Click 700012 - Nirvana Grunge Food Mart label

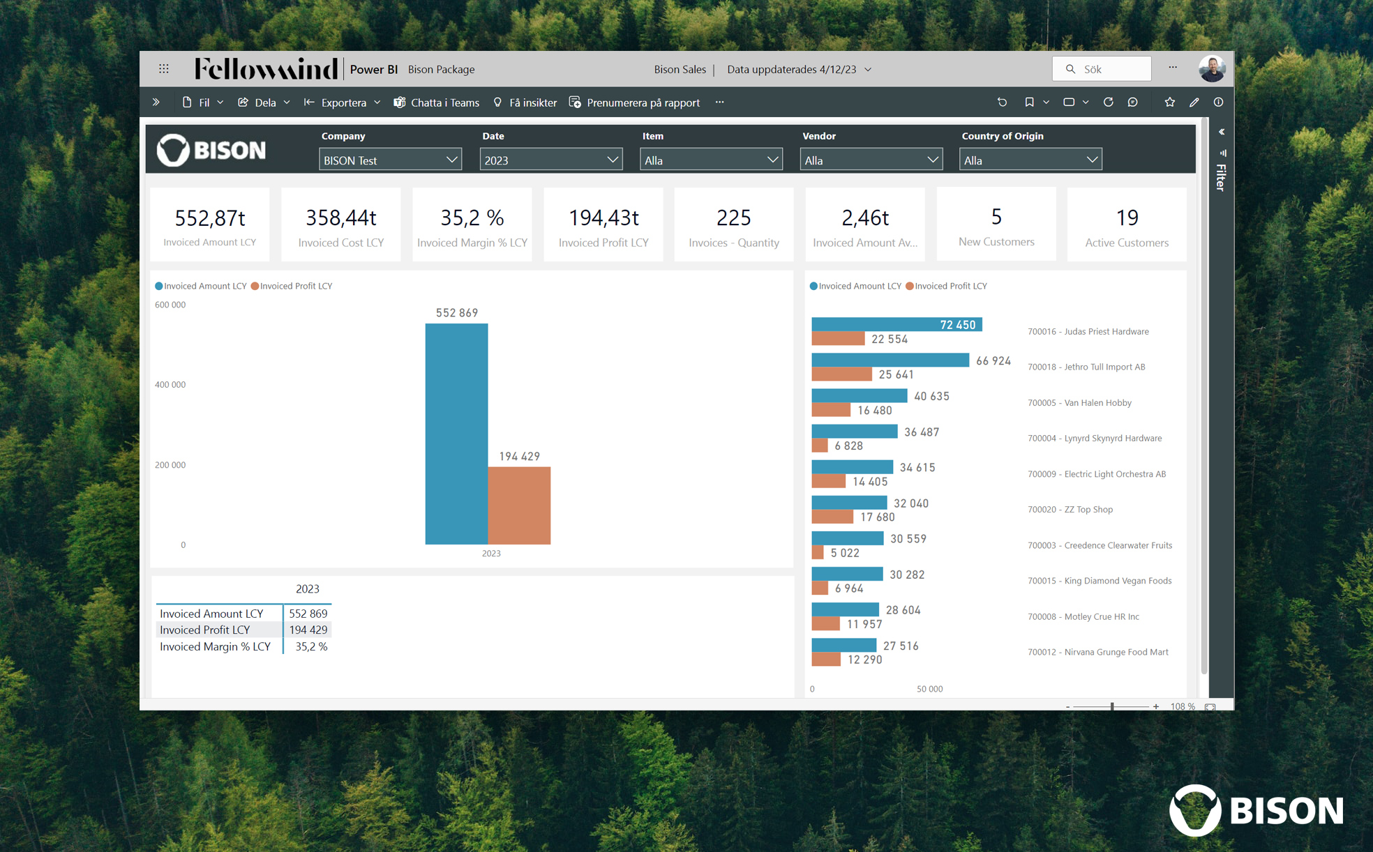[1098, 652]
